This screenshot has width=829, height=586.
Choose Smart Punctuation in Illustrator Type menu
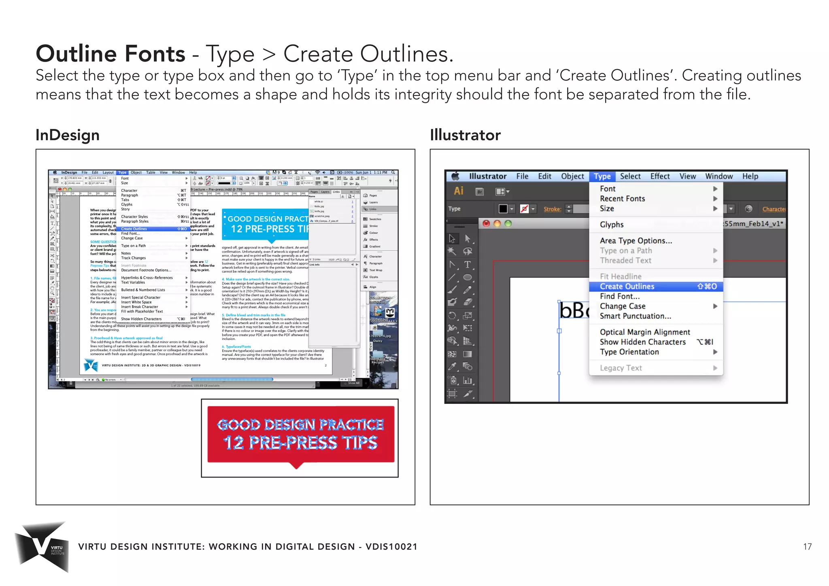(x=656, y=316)
